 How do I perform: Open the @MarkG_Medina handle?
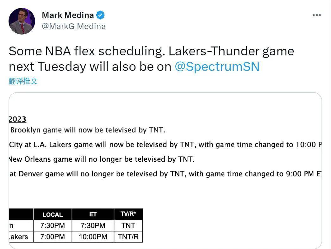[x=74, y=26]
